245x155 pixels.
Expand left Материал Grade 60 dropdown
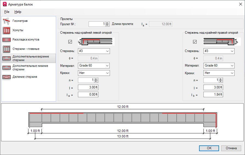coord(94,66)
